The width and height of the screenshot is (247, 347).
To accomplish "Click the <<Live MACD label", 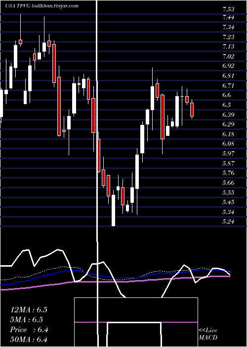I will tap(208, 334).
